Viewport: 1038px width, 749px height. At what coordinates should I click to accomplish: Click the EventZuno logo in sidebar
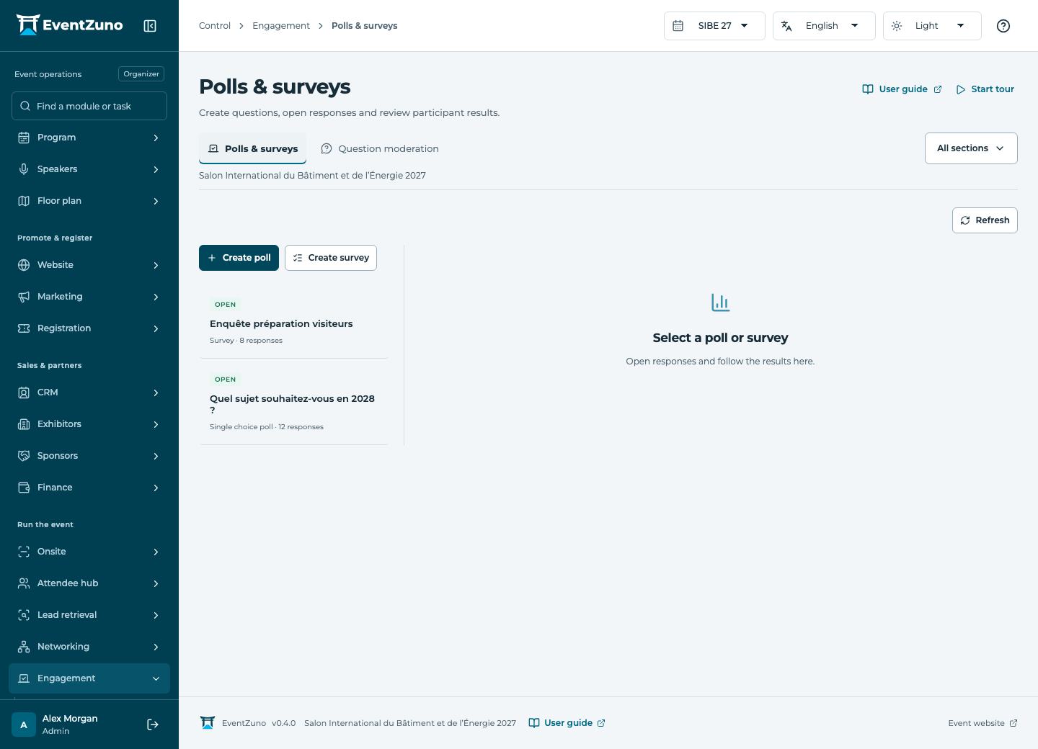70,25
